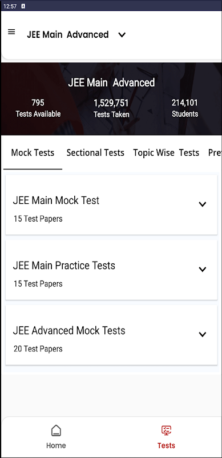The image size is (222, 458).
Task: Tap the JEE Main Mock Test title
Action: (x=56, y=200)
